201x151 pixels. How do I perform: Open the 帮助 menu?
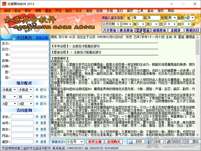(x=171, y=11)
